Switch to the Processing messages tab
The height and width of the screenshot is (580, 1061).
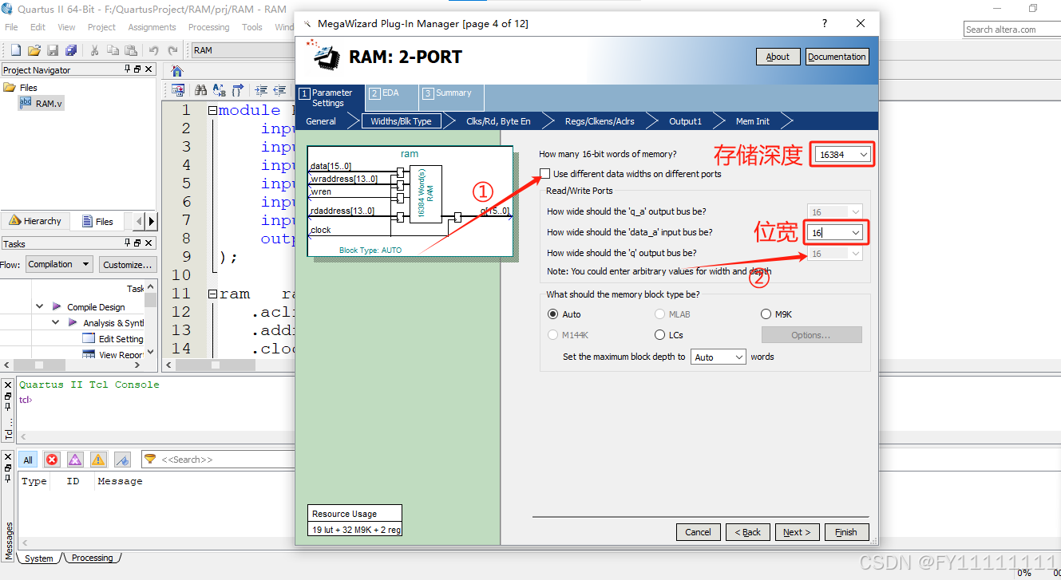pos(92,558)
